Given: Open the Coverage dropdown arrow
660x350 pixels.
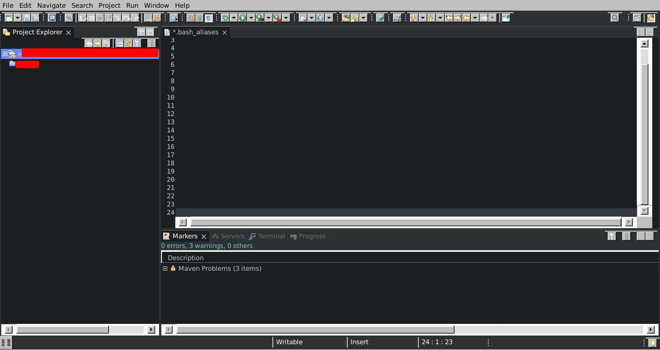Looking at the screenshot, I should point(268,18).
